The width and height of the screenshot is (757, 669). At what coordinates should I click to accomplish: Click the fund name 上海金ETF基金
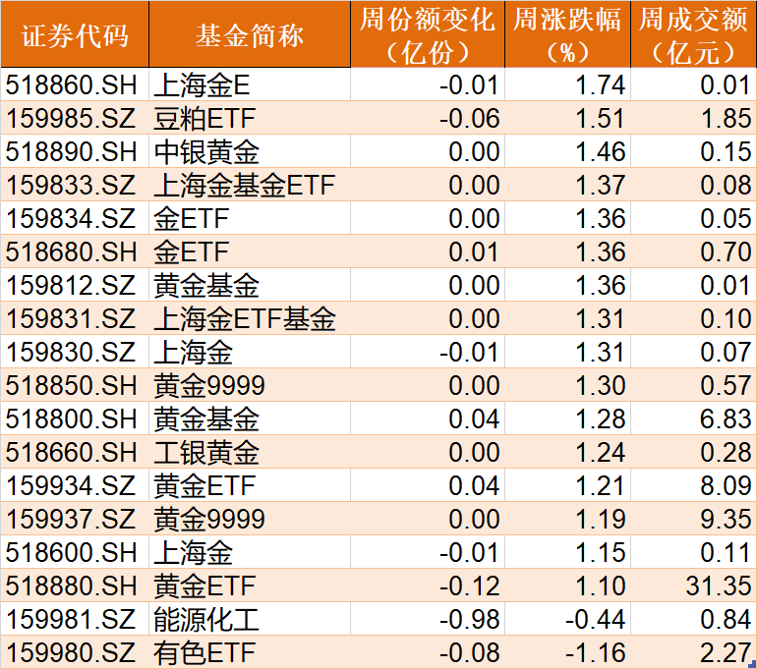pyautogui.click(x=244, y=318)
